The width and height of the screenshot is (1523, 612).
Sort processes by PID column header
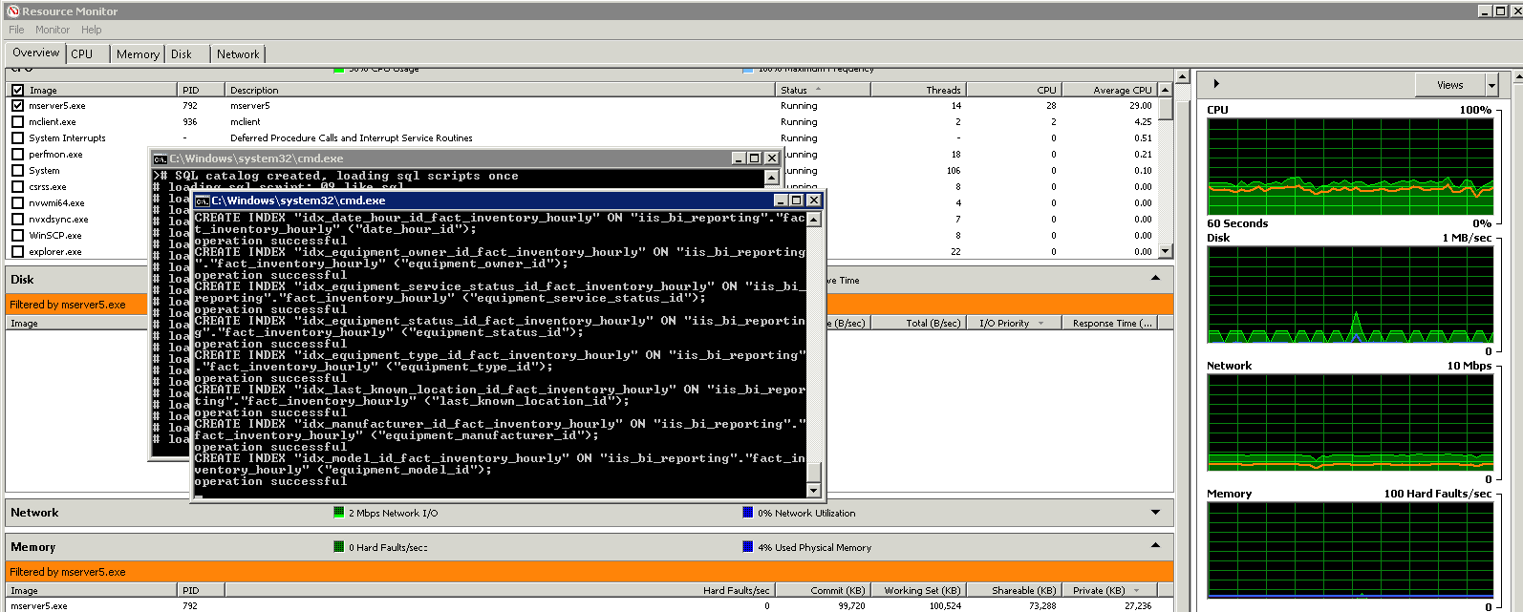(201, 90)
